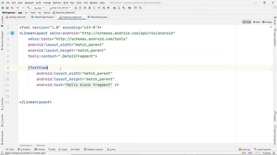Open the Tools menu
The height and width of the screenshot is (155, 277).
pos(79,3)
